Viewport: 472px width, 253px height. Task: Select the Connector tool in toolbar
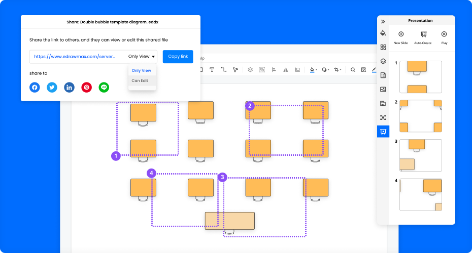[223, 70]
